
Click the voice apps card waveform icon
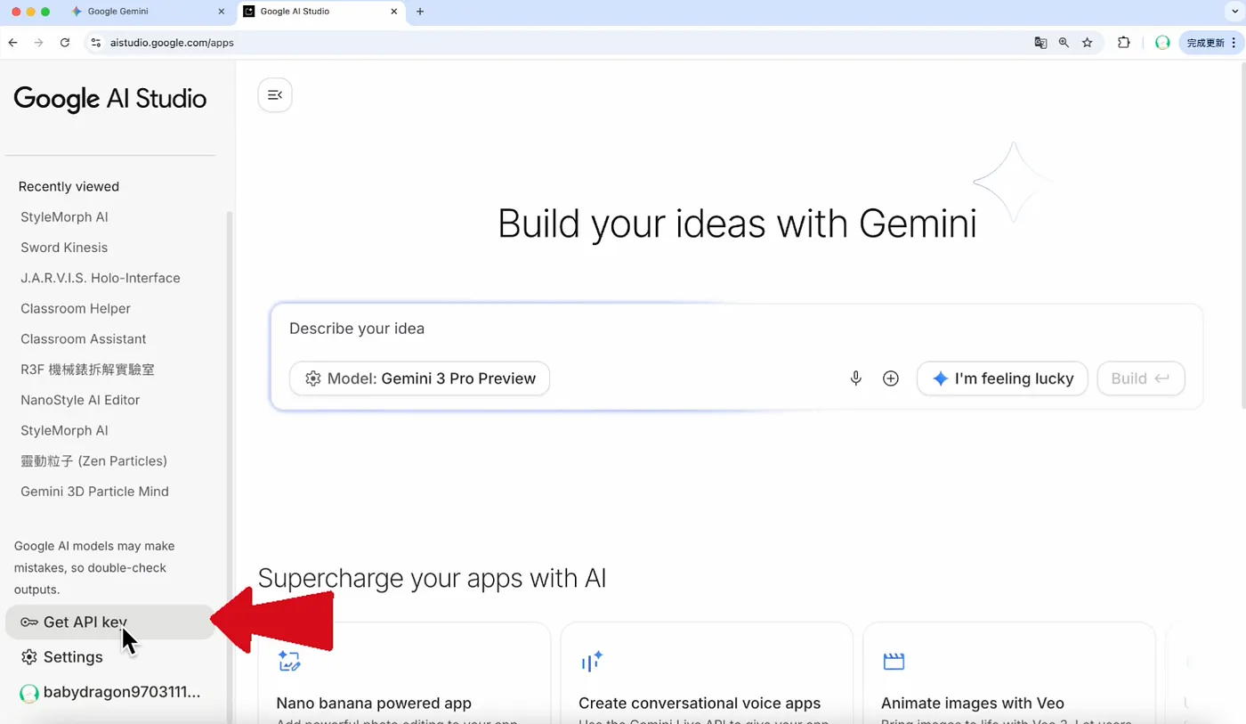click(592, 661)
